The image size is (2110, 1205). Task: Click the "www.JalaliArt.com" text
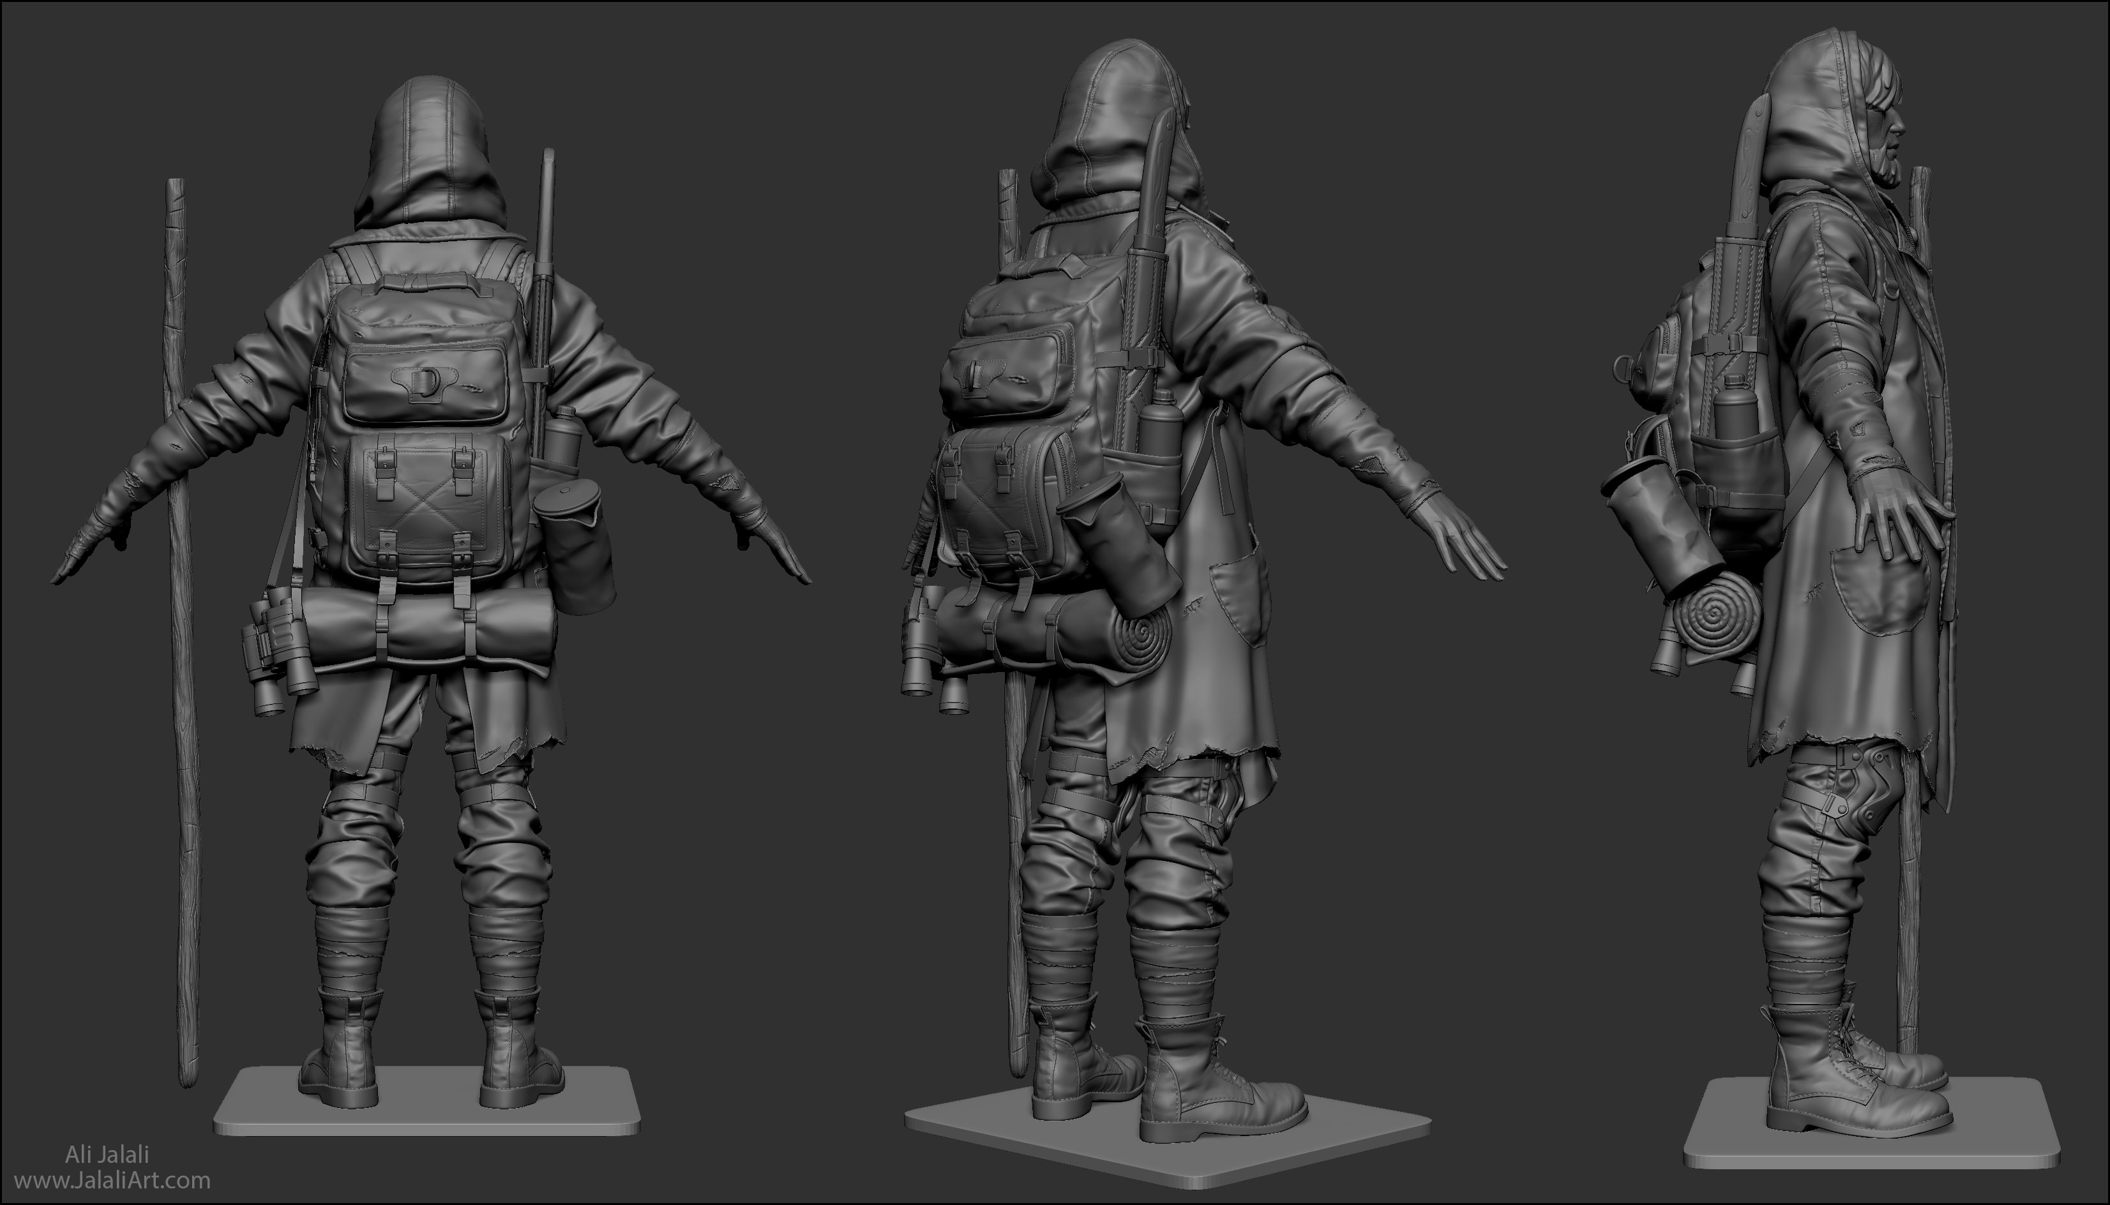point(112,1180)
